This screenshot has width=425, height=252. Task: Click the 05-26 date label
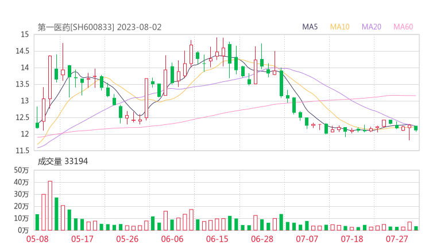point(127,239)
